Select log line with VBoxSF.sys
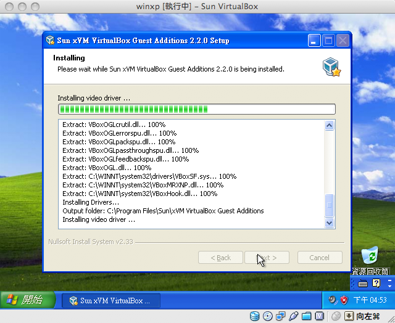395x323 pixels. click(x=149, y=176)
